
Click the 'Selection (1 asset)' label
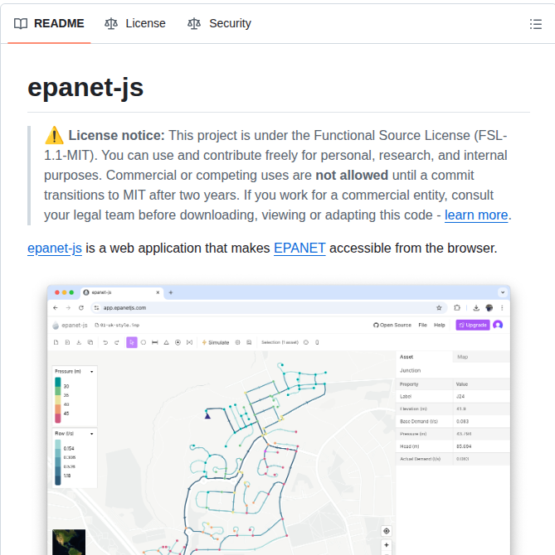point(280,342)
